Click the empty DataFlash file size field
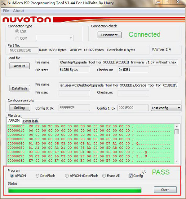 pos(74,93)
